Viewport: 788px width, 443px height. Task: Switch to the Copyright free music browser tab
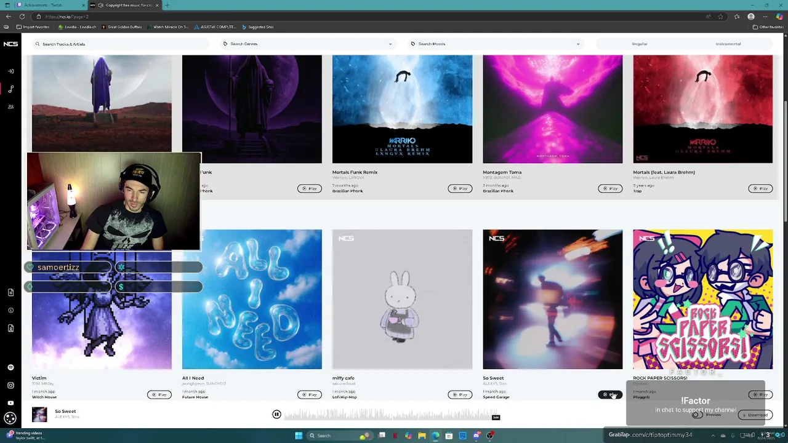point(126,5)
